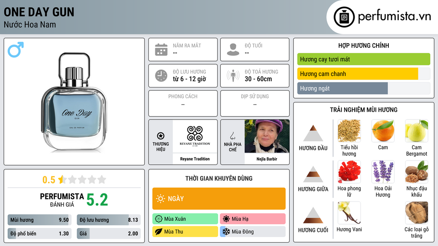Viewport: 438px width, 246px height.
Task: Click the sun icon in Ngày bar
Action: point(160,199)
